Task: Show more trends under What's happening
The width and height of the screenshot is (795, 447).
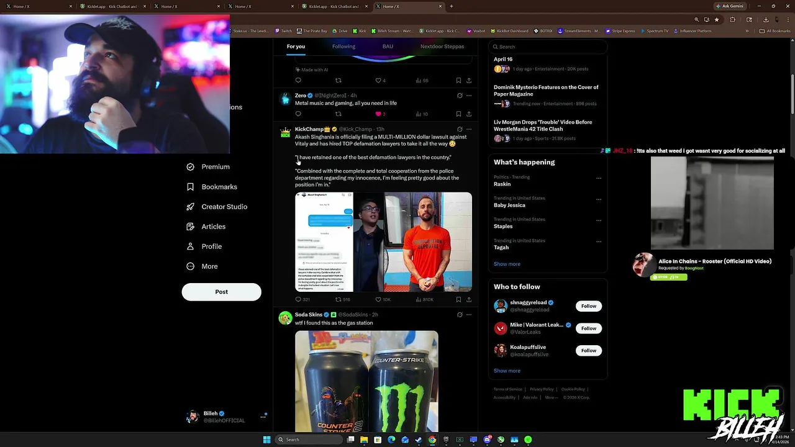Action: point(507,264)
